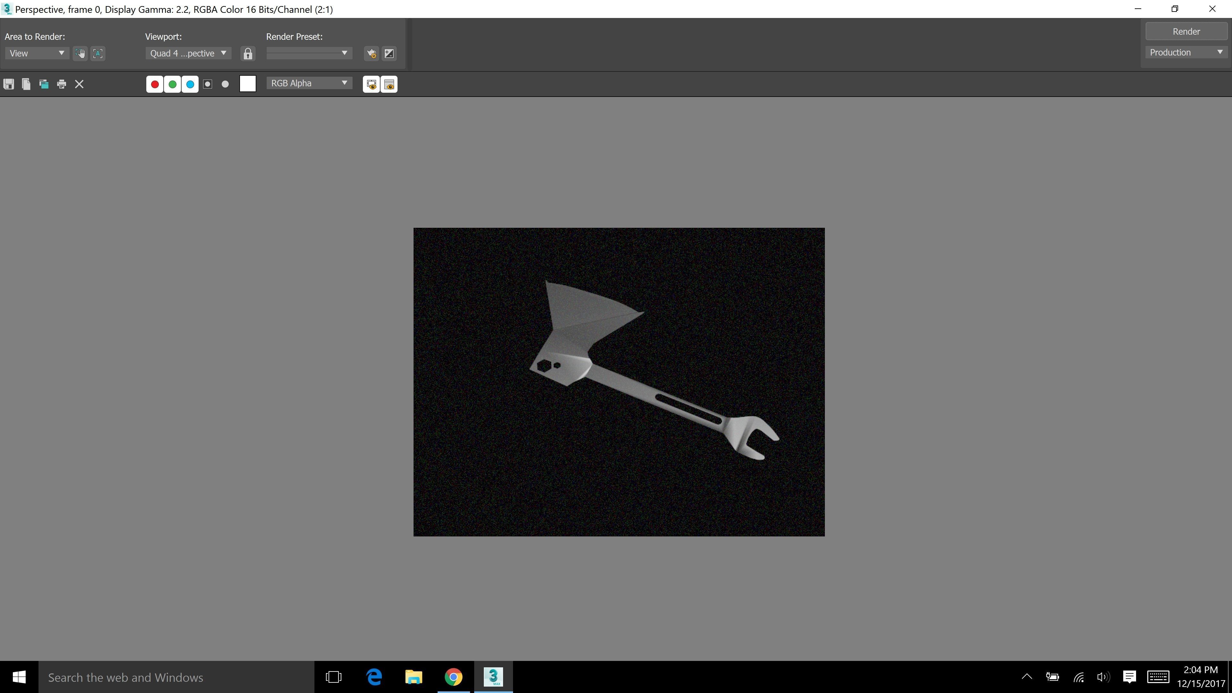Open the Viewport Quad 4 dropdown

[188, 53]
